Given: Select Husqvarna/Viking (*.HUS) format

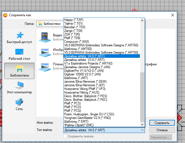Looking at the screenshot, I should 81,92.
